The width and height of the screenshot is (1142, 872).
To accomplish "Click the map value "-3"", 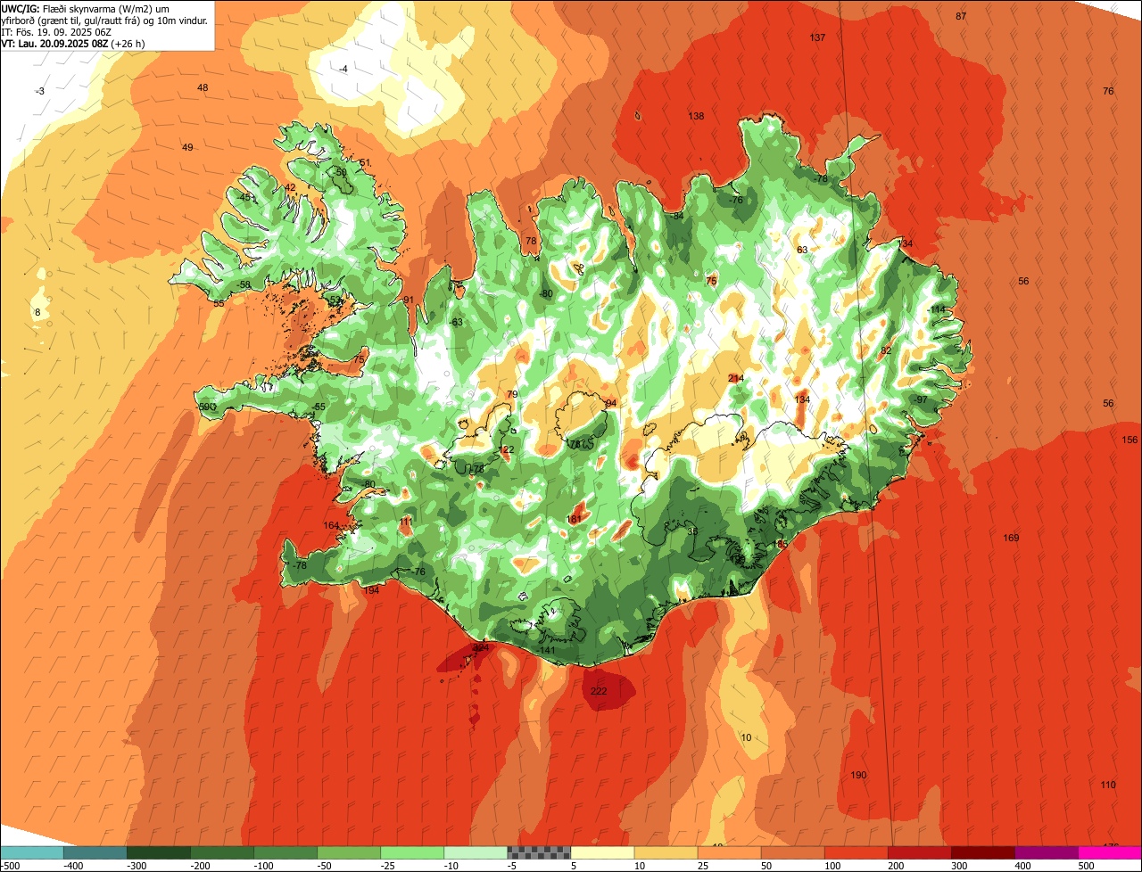I will coord(39,92).
